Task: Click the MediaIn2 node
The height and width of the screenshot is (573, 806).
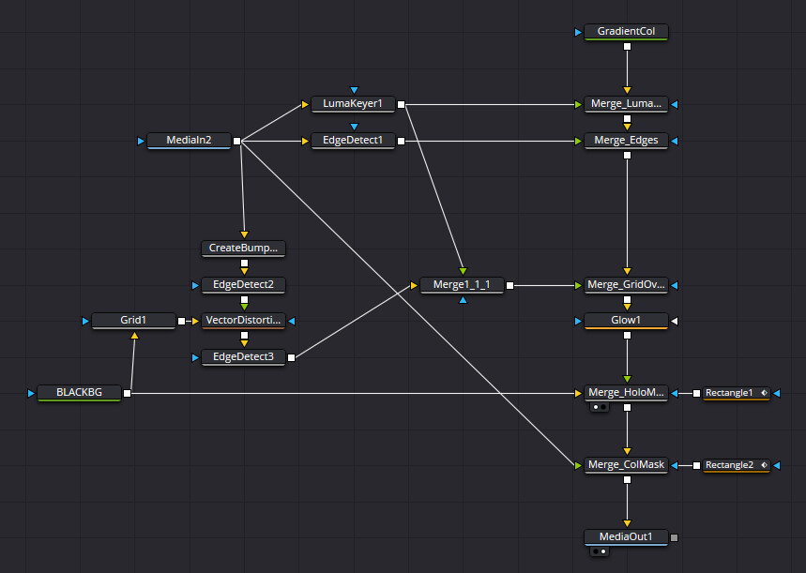Action: tap(189, 141)
